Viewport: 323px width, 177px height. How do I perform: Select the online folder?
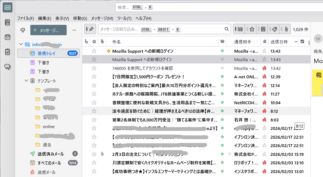click(x=48, y=126)
